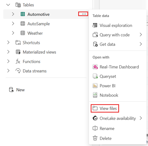Click the Weather table grid icon
148x146 pixels.
[23, 33]
